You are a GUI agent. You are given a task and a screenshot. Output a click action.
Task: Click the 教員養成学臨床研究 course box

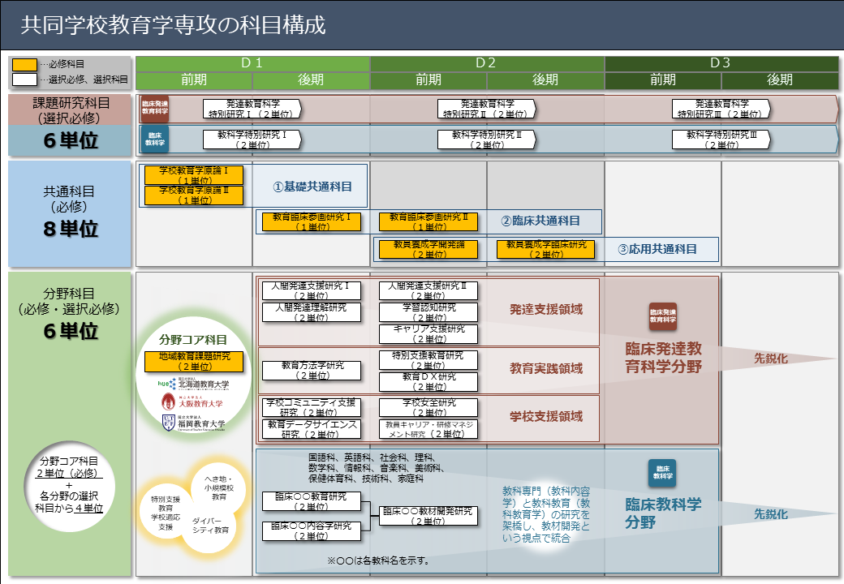[546, 250]
